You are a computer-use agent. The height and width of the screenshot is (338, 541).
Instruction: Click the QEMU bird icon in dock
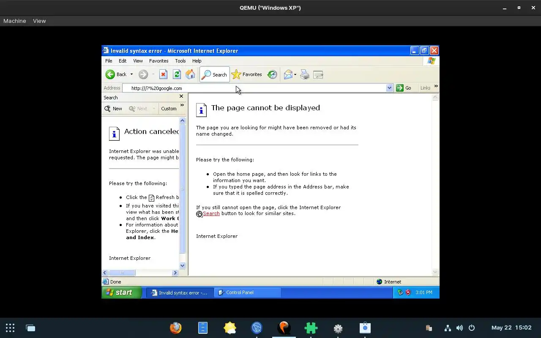284,328
